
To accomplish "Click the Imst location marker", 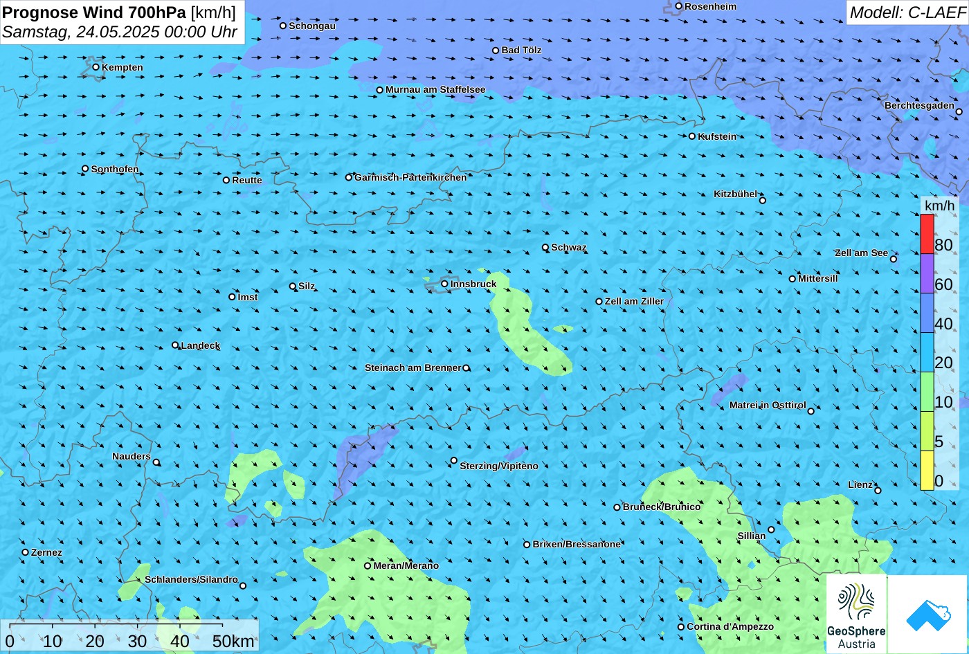I will pyautogui.click(x=232, y=297).
